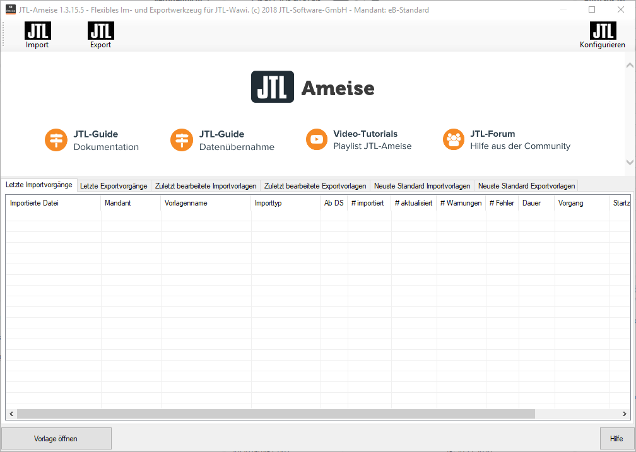The width and height of the screenshot is (636, 452).
Task: Click the Video-Tutorials play icon
Action: (x=316, y=140)
